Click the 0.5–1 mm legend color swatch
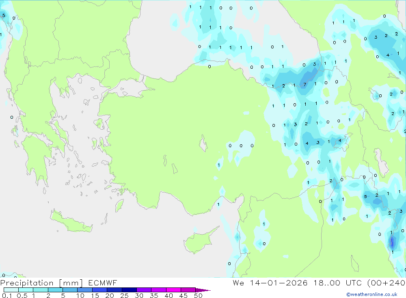The image size is (406, 298). [x=26, y=290]
